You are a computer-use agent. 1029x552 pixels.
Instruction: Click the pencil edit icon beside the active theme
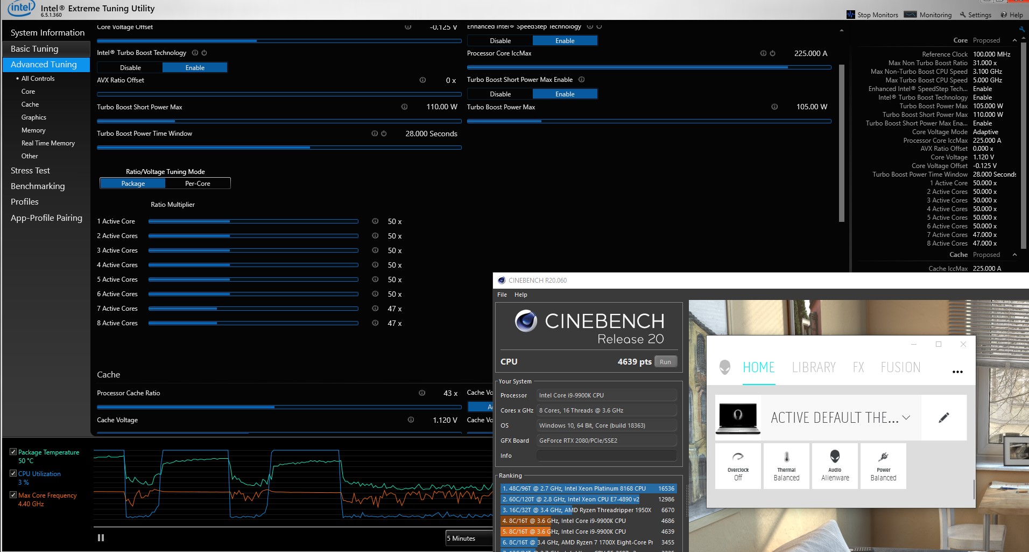pyautogui.click(x=943, y=417)
